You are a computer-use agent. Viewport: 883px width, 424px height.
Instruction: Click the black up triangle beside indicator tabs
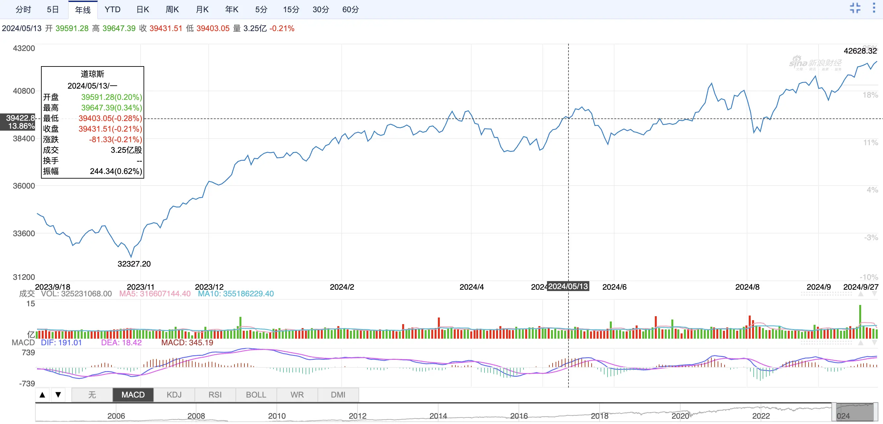click(43, 395)
